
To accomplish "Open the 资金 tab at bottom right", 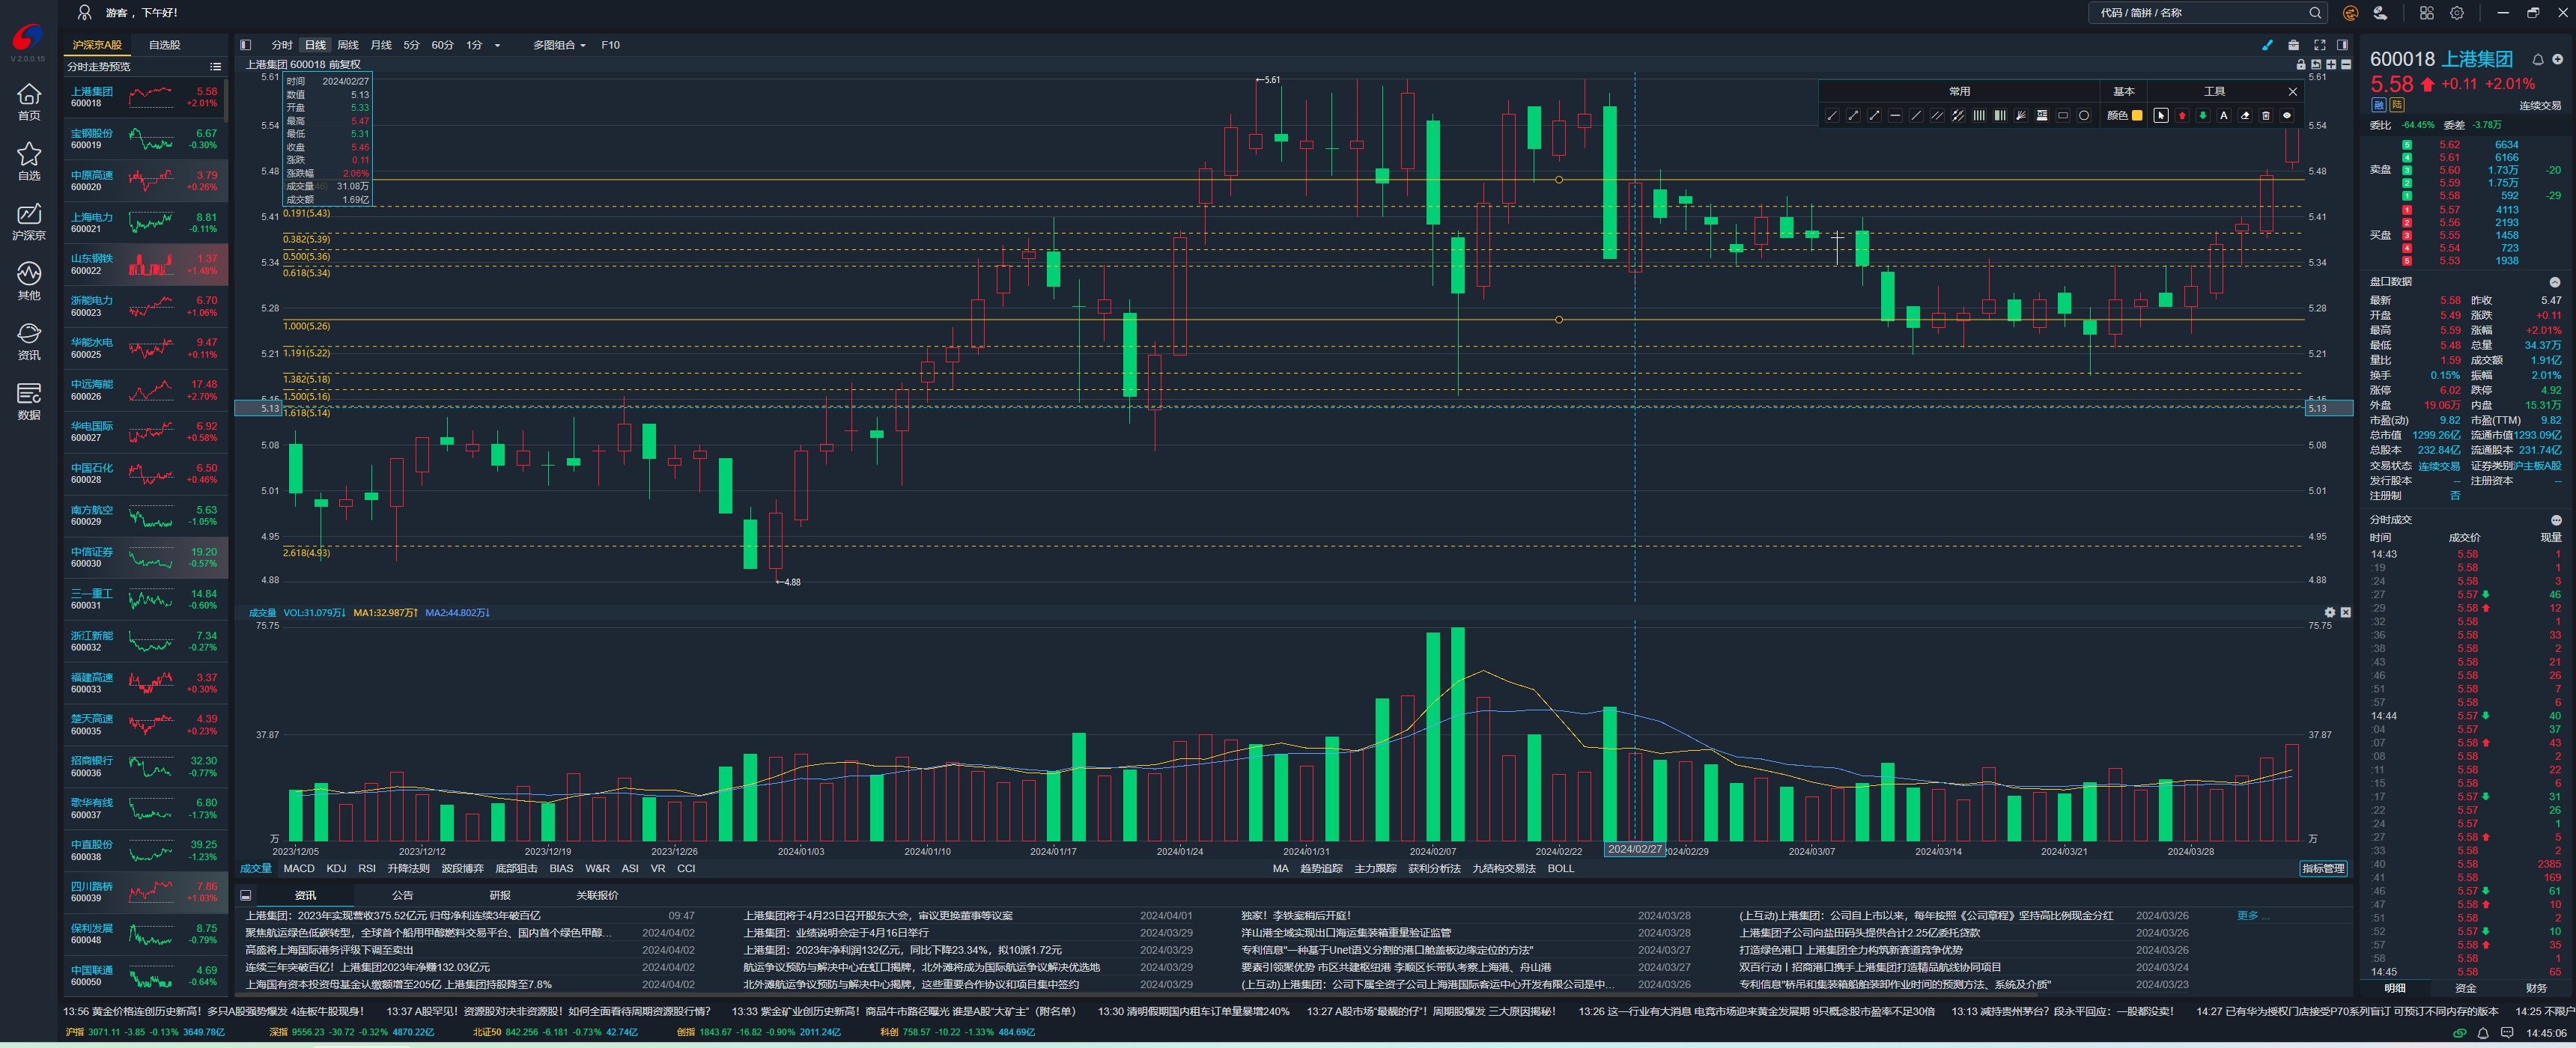I will pos(2466,988).
